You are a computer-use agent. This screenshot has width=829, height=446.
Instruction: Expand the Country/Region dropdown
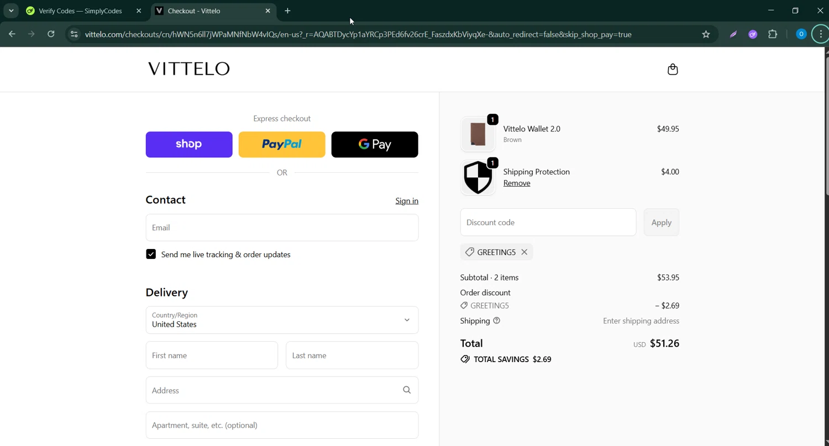coord(282,320)
